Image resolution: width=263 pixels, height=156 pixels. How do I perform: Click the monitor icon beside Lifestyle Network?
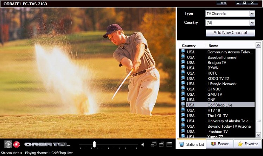(183, 83)
